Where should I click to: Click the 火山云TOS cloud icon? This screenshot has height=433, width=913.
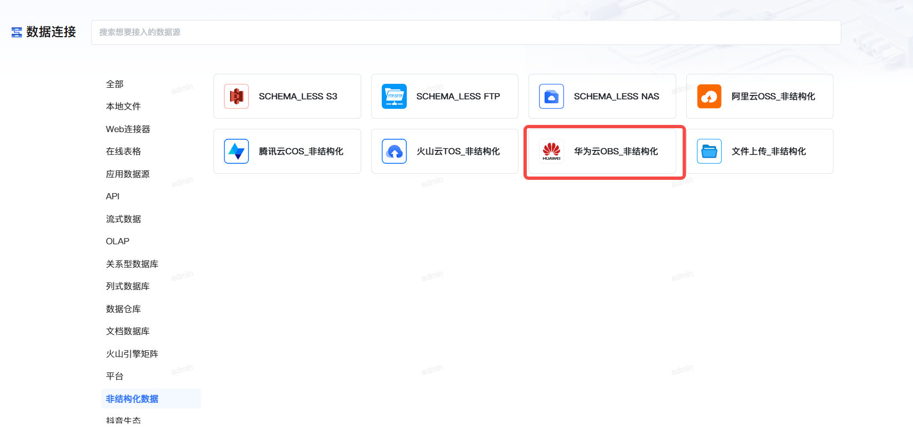tap(394, 151)
